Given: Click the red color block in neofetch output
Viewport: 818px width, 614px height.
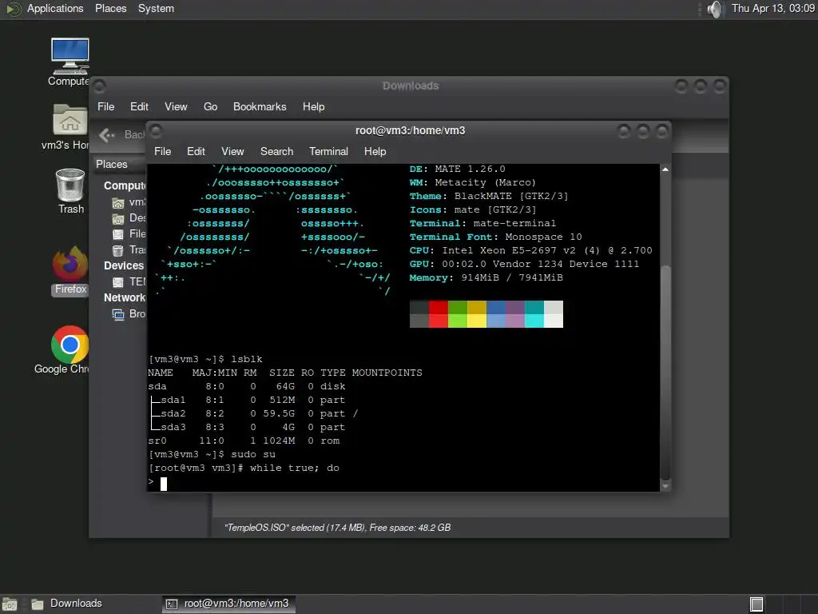Looking at the screenshot, I should coord(439,313).
